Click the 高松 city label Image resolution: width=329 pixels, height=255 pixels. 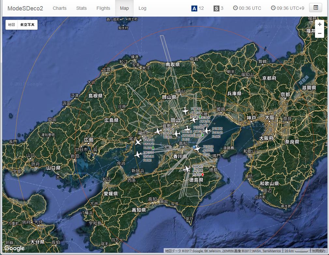[183, 143]
